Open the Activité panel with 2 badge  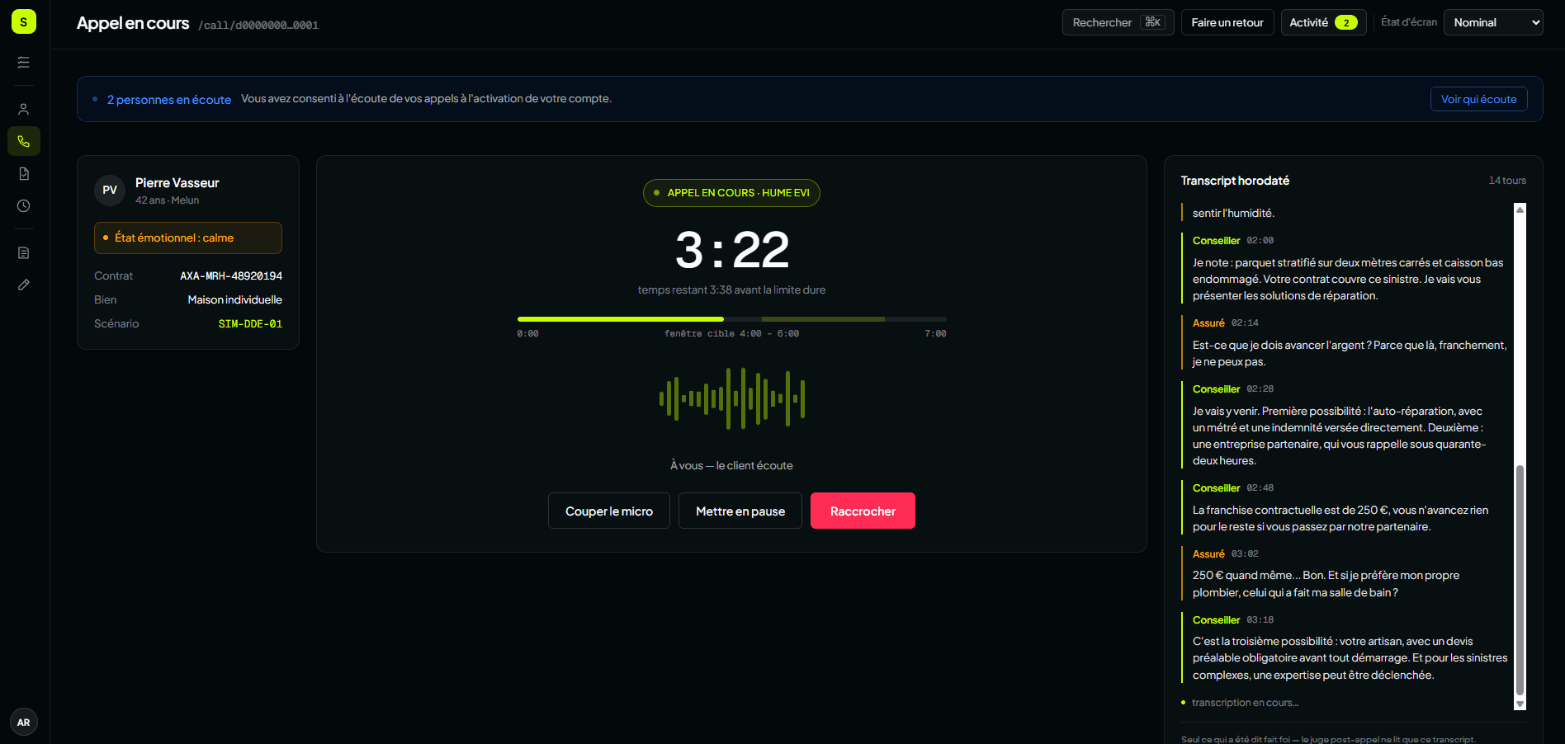coord(1323,22)
